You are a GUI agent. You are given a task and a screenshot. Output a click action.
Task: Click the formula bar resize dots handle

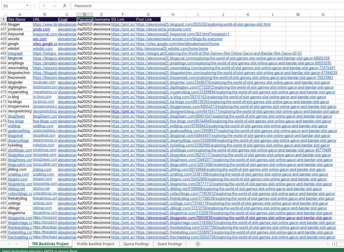[x=35, y=6]
